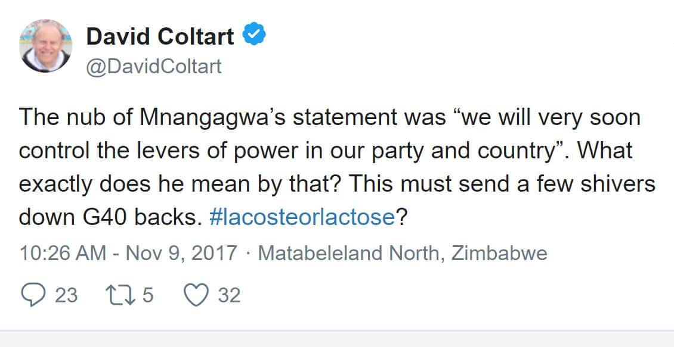Click the retweet count 5

pyautogui.click(x=148, y=295)
